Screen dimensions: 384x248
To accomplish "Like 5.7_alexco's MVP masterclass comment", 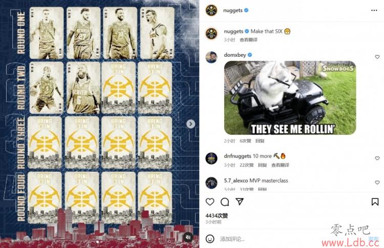I will click(377, 183).
